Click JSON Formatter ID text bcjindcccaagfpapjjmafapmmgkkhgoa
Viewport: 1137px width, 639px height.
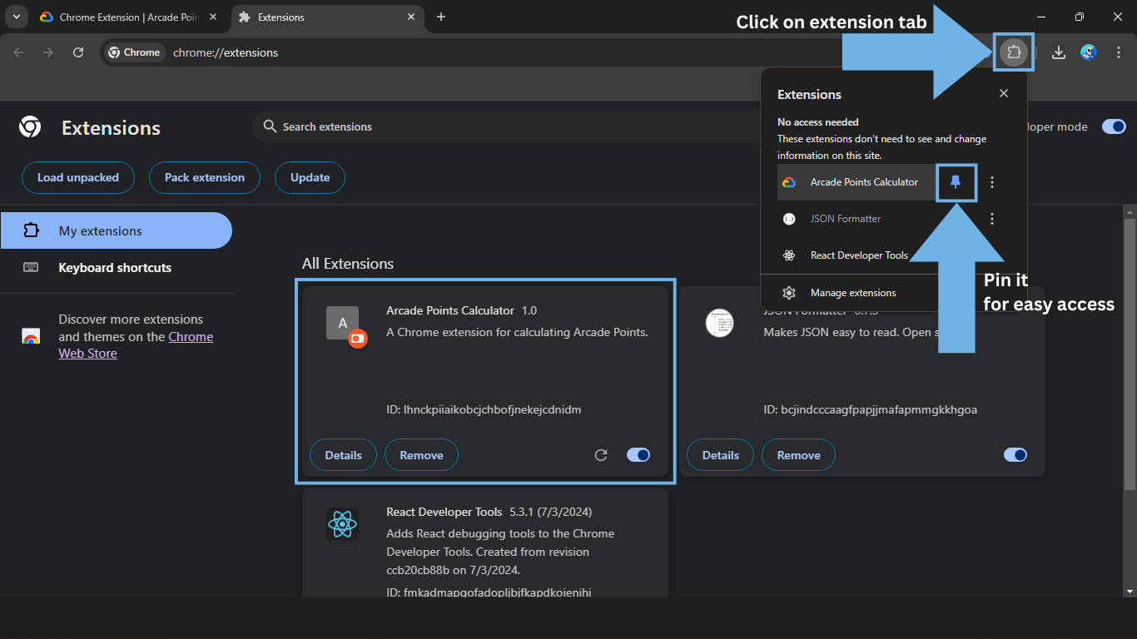tap(870, 409)
